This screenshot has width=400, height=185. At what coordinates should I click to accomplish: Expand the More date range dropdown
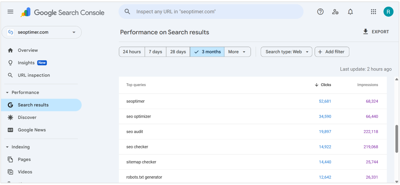click(x=237, y=52)
